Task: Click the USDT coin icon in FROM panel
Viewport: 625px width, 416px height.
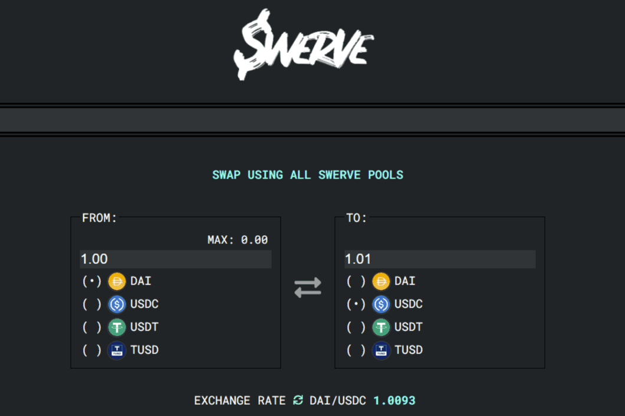Action: point(117,328)
